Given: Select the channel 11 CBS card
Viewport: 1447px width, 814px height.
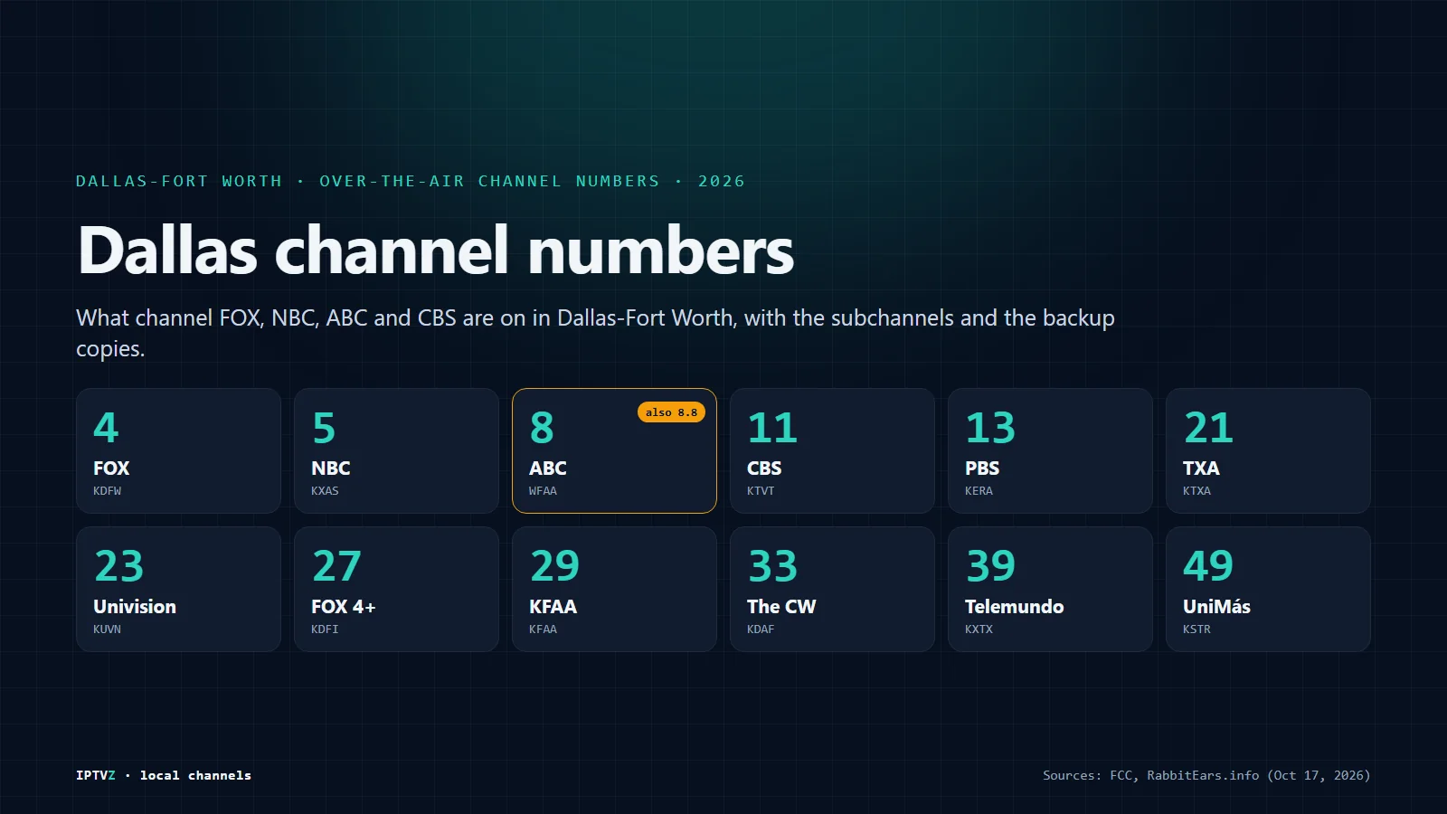Looking at the screenshot, I should point(832,450).
